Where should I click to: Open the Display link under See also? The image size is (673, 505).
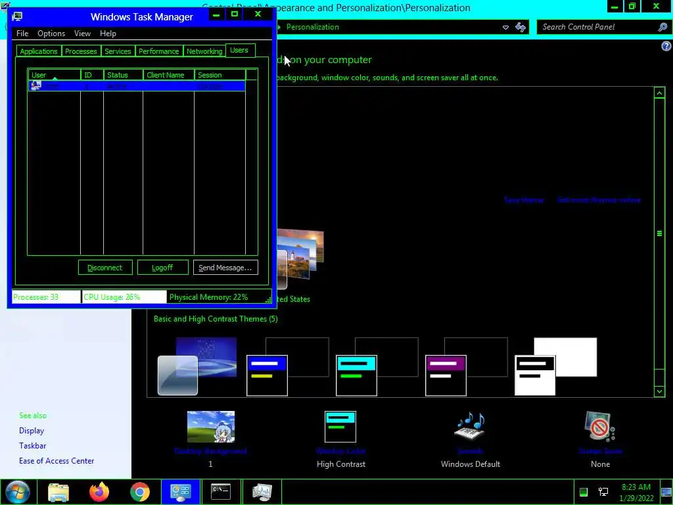[32, 430]
